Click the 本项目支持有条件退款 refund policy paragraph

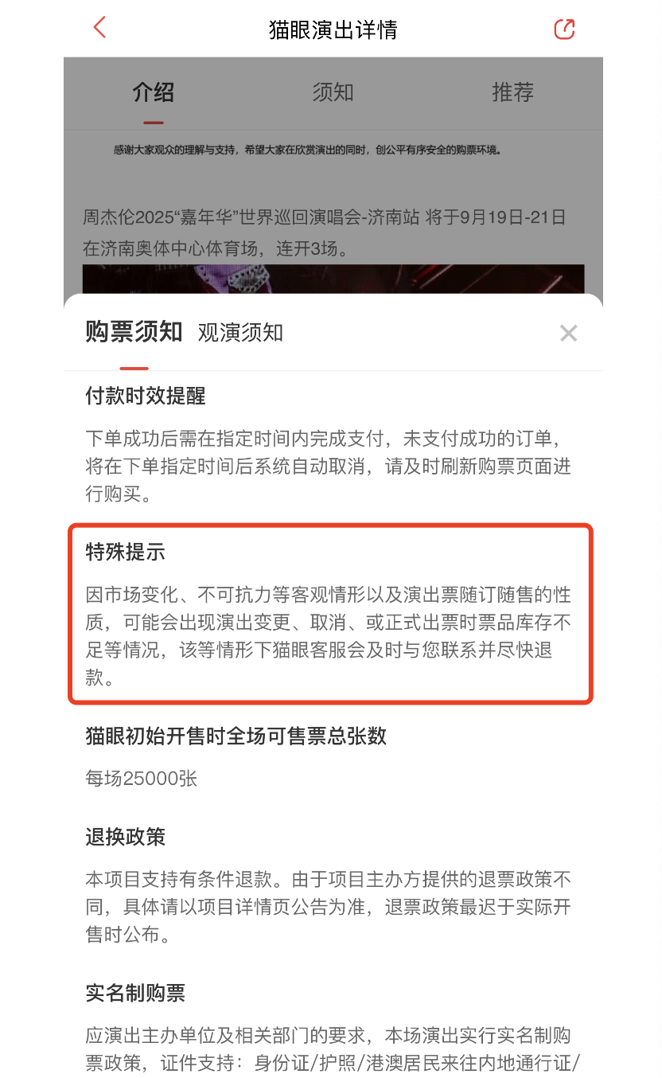(x=329, y=907)
